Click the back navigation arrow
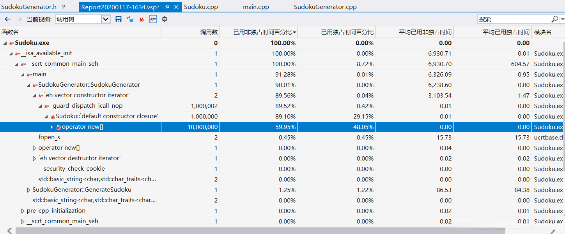This screenshot has width=565, height=234. tap(8, 19)
